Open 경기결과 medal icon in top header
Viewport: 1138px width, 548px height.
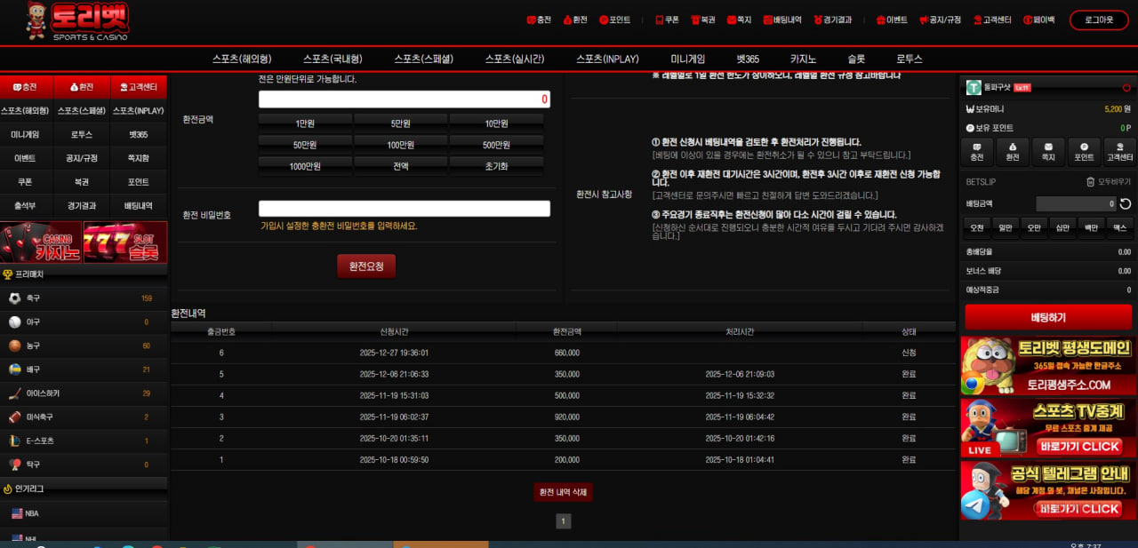pos(817,20)
